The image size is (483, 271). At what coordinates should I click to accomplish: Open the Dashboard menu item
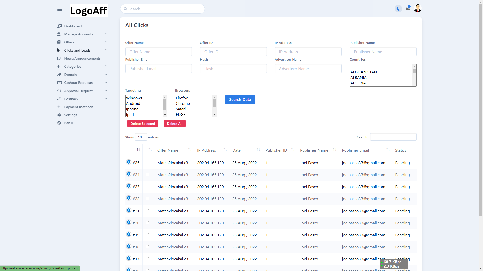[73, 26]
